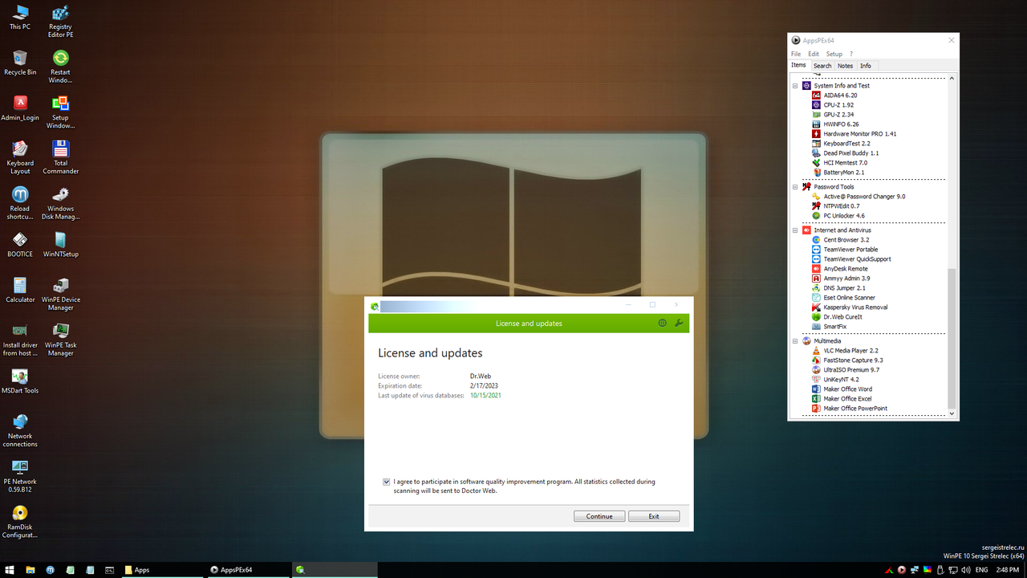This screenshot has width=1027, height=578.
Task: Open the language globe icon in Dr.Web
Action: click(662, 324)
